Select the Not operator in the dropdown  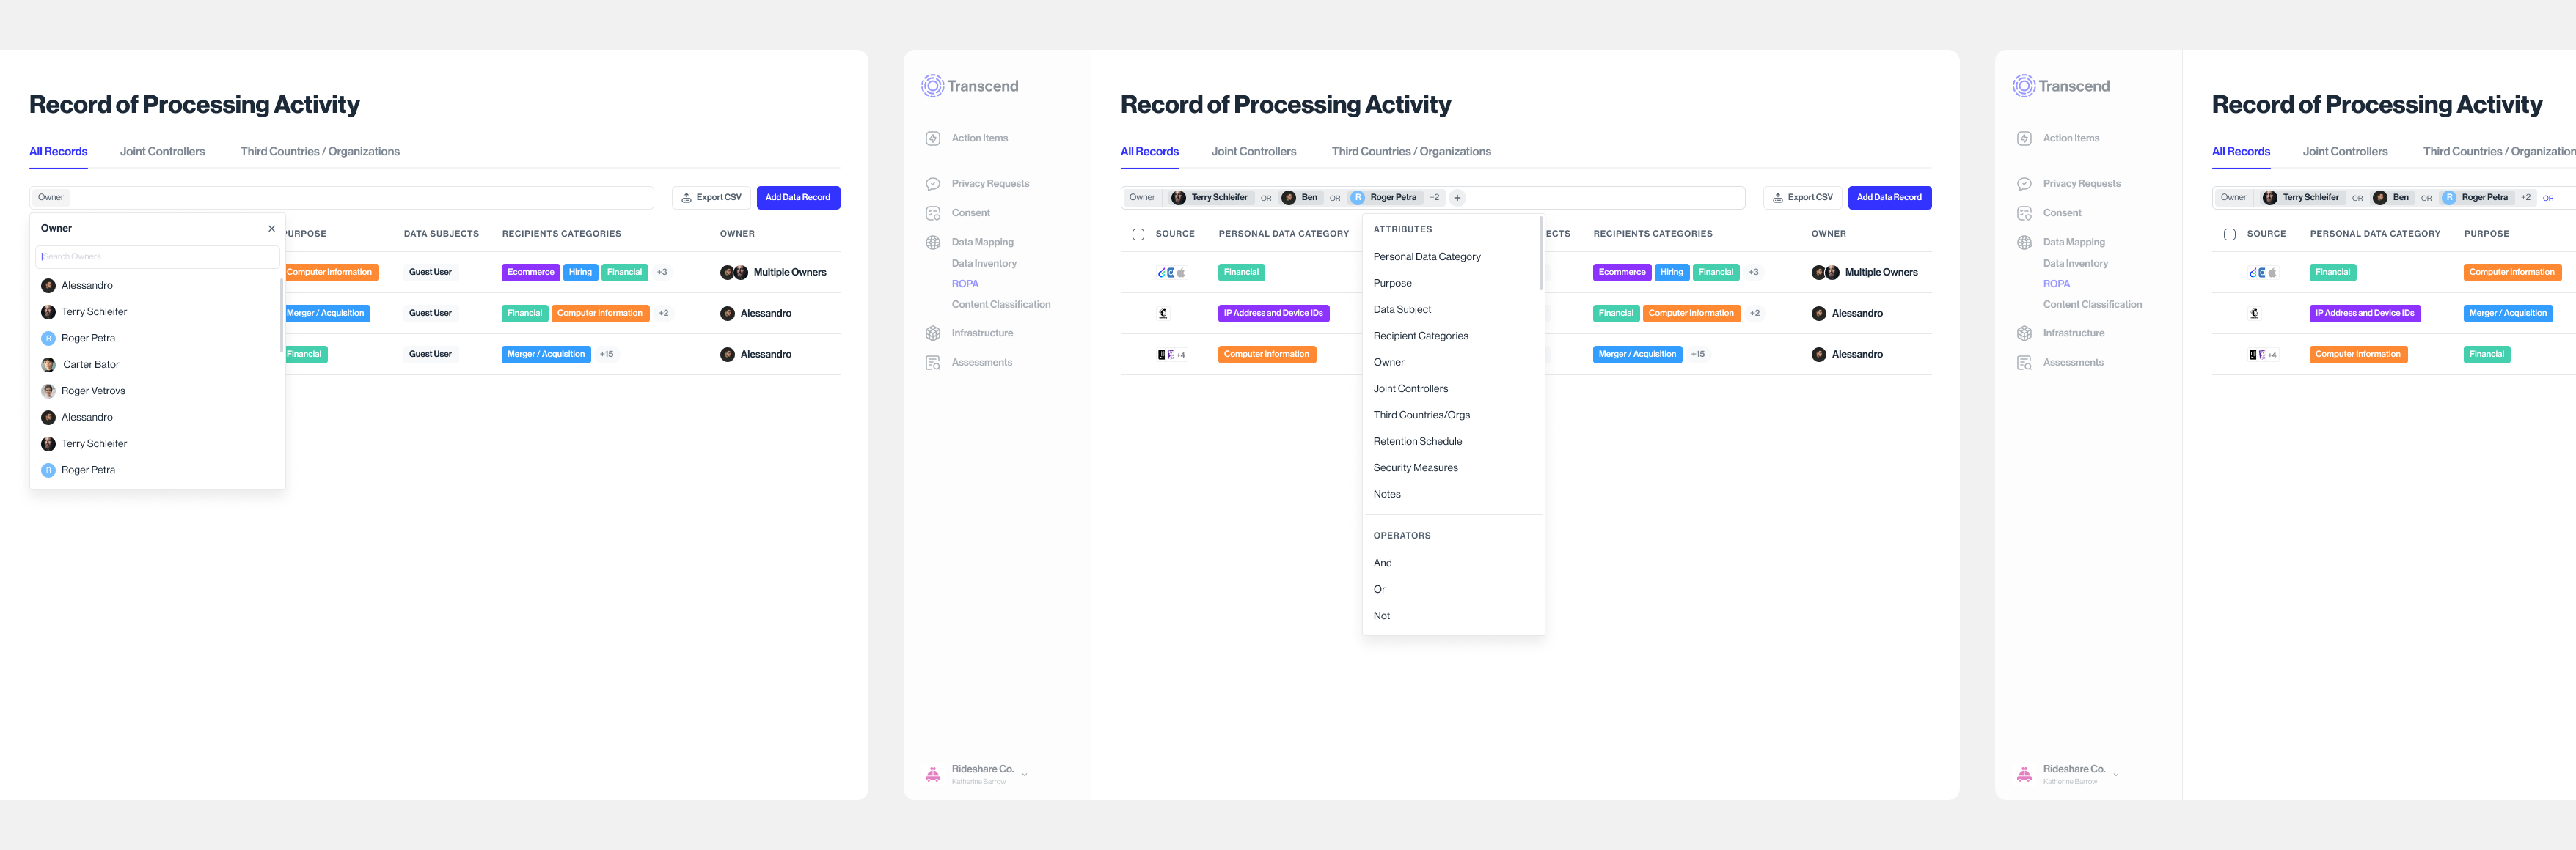[x=1381, y=616]
